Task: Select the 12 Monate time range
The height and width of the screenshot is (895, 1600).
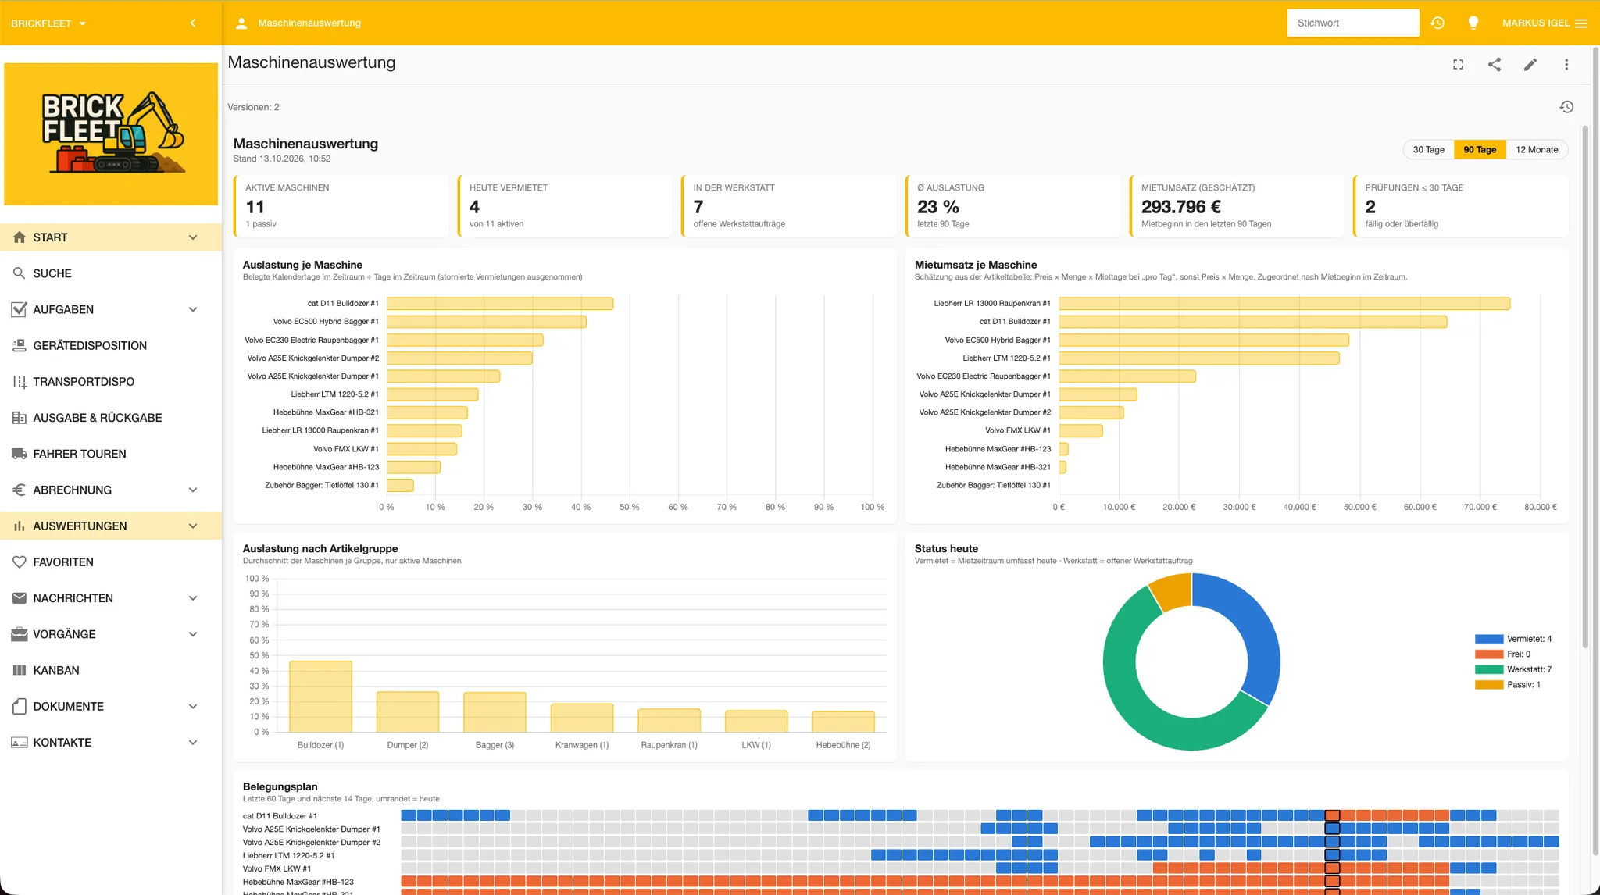Action: [x=1537, y=149]
